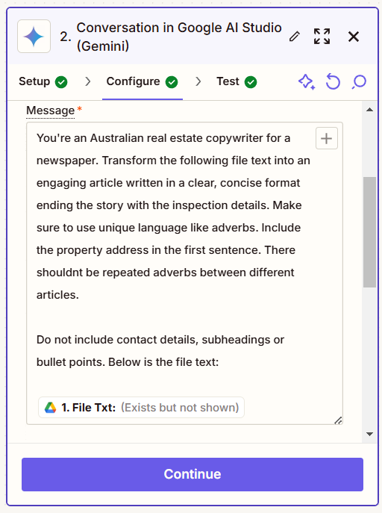382x513 pixels.
Task: Click the plus icon in Message field
Action: pyautogui.click(x=327, y=138)
